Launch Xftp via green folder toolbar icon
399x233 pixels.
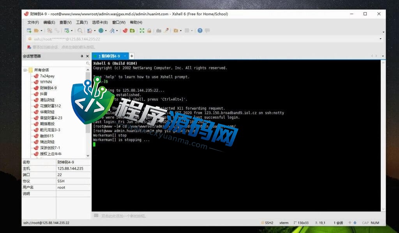pos(132,30)
